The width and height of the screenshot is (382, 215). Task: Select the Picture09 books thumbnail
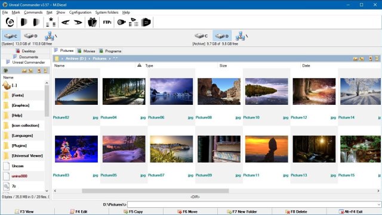coord(219,149)
